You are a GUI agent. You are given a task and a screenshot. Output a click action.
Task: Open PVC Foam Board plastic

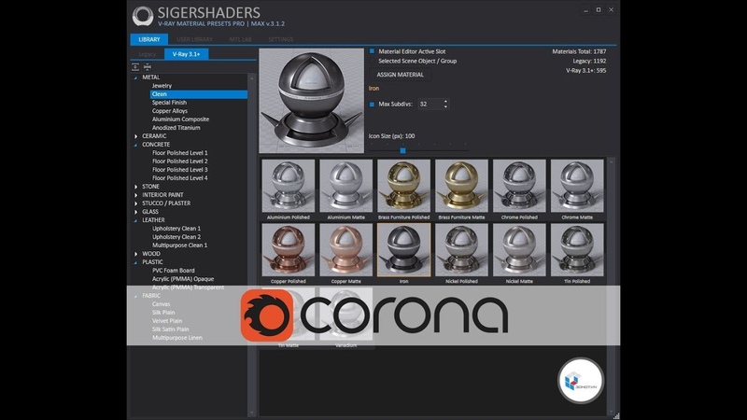point(174,271)
